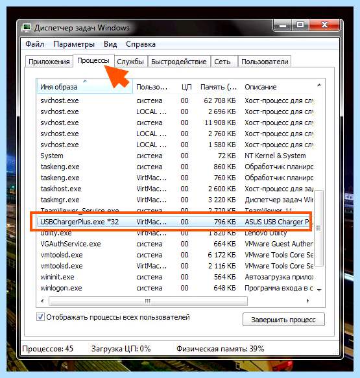Sort by ЦП column header
The width and height of the screenshot is (360, 378).
click(x=186, y=87)
